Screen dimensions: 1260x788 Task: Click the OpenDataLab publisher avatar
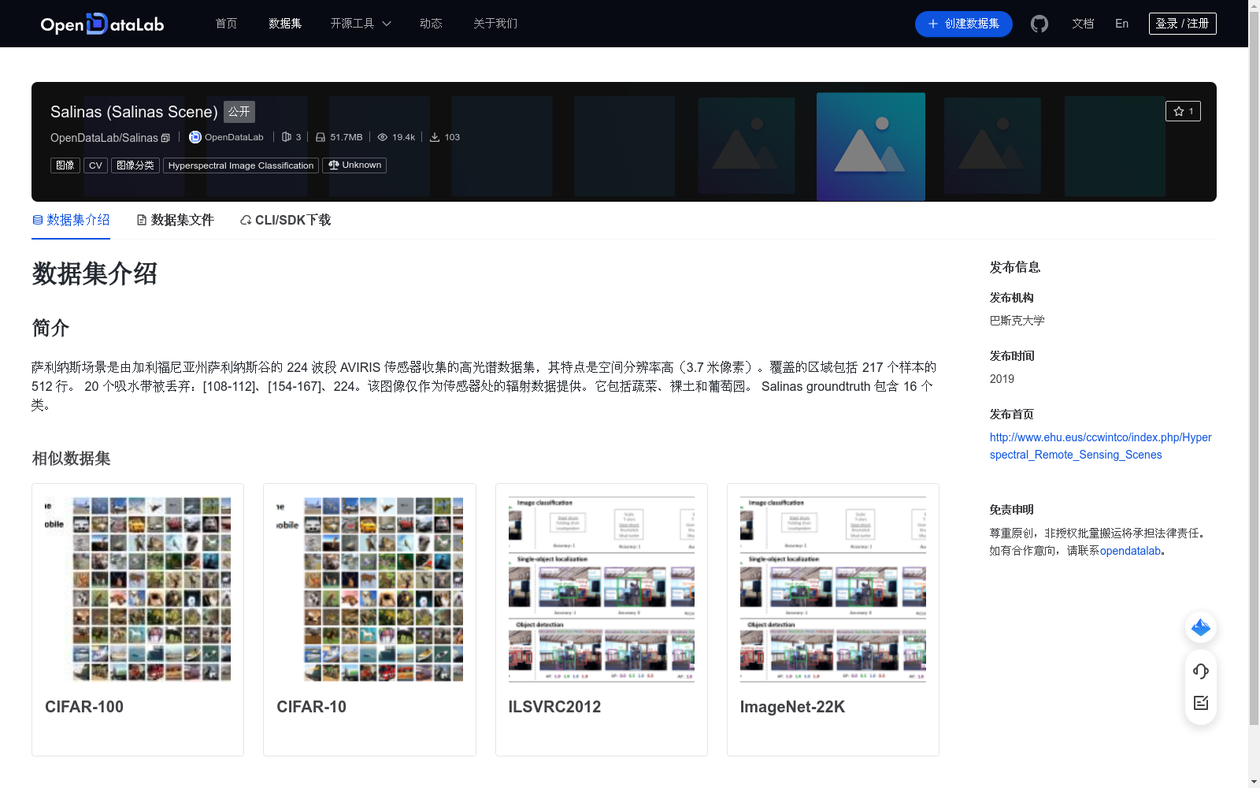pyautogui.click(x=195, y=137)
